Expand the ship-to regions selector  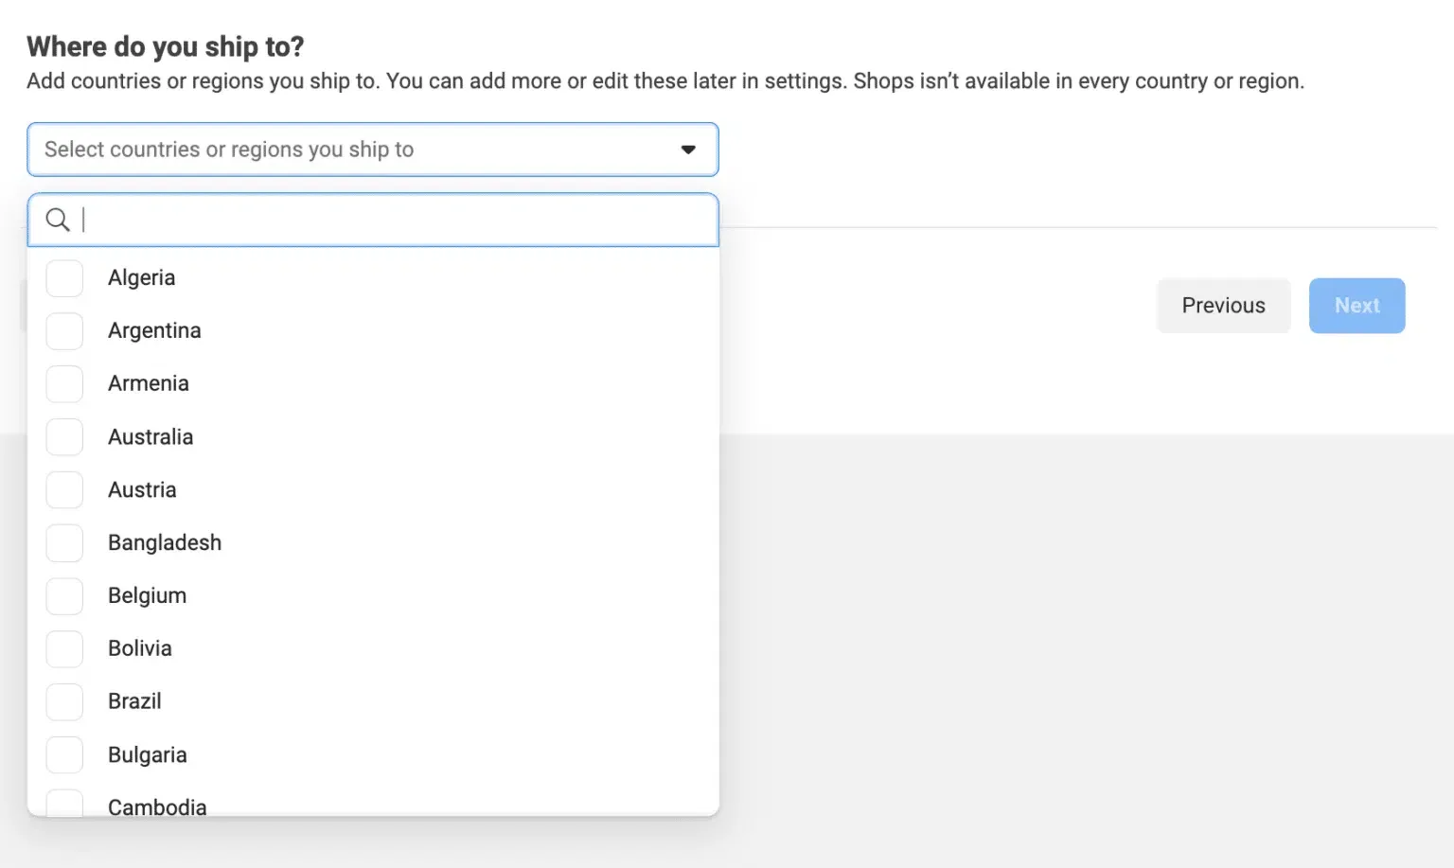pos(373,149)
